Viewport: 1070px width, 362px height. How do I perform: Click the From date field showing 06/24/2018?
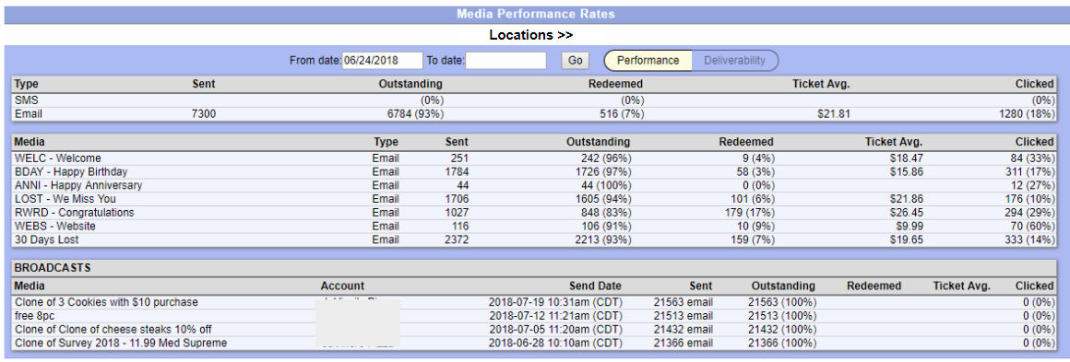click(x=382, y=61)
